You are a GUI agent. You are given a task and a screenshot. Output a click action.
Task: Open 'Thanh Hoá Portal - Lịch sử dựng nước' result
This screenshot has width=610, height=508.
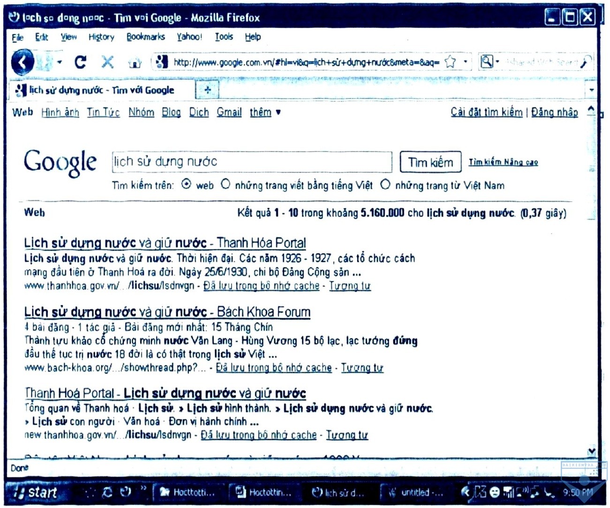click(165, 393)
